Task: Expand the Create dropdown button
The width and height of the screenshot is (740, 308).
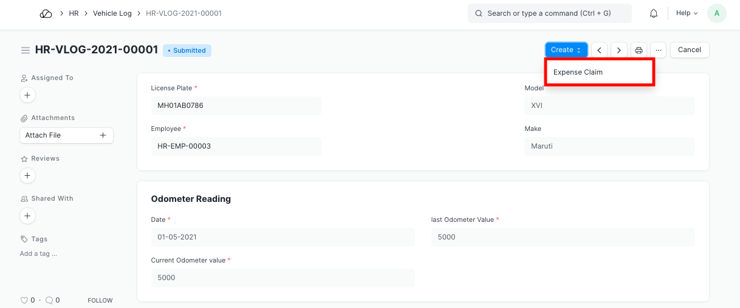Action: 566,50
